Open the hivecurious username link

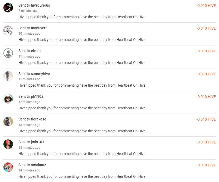40,5
